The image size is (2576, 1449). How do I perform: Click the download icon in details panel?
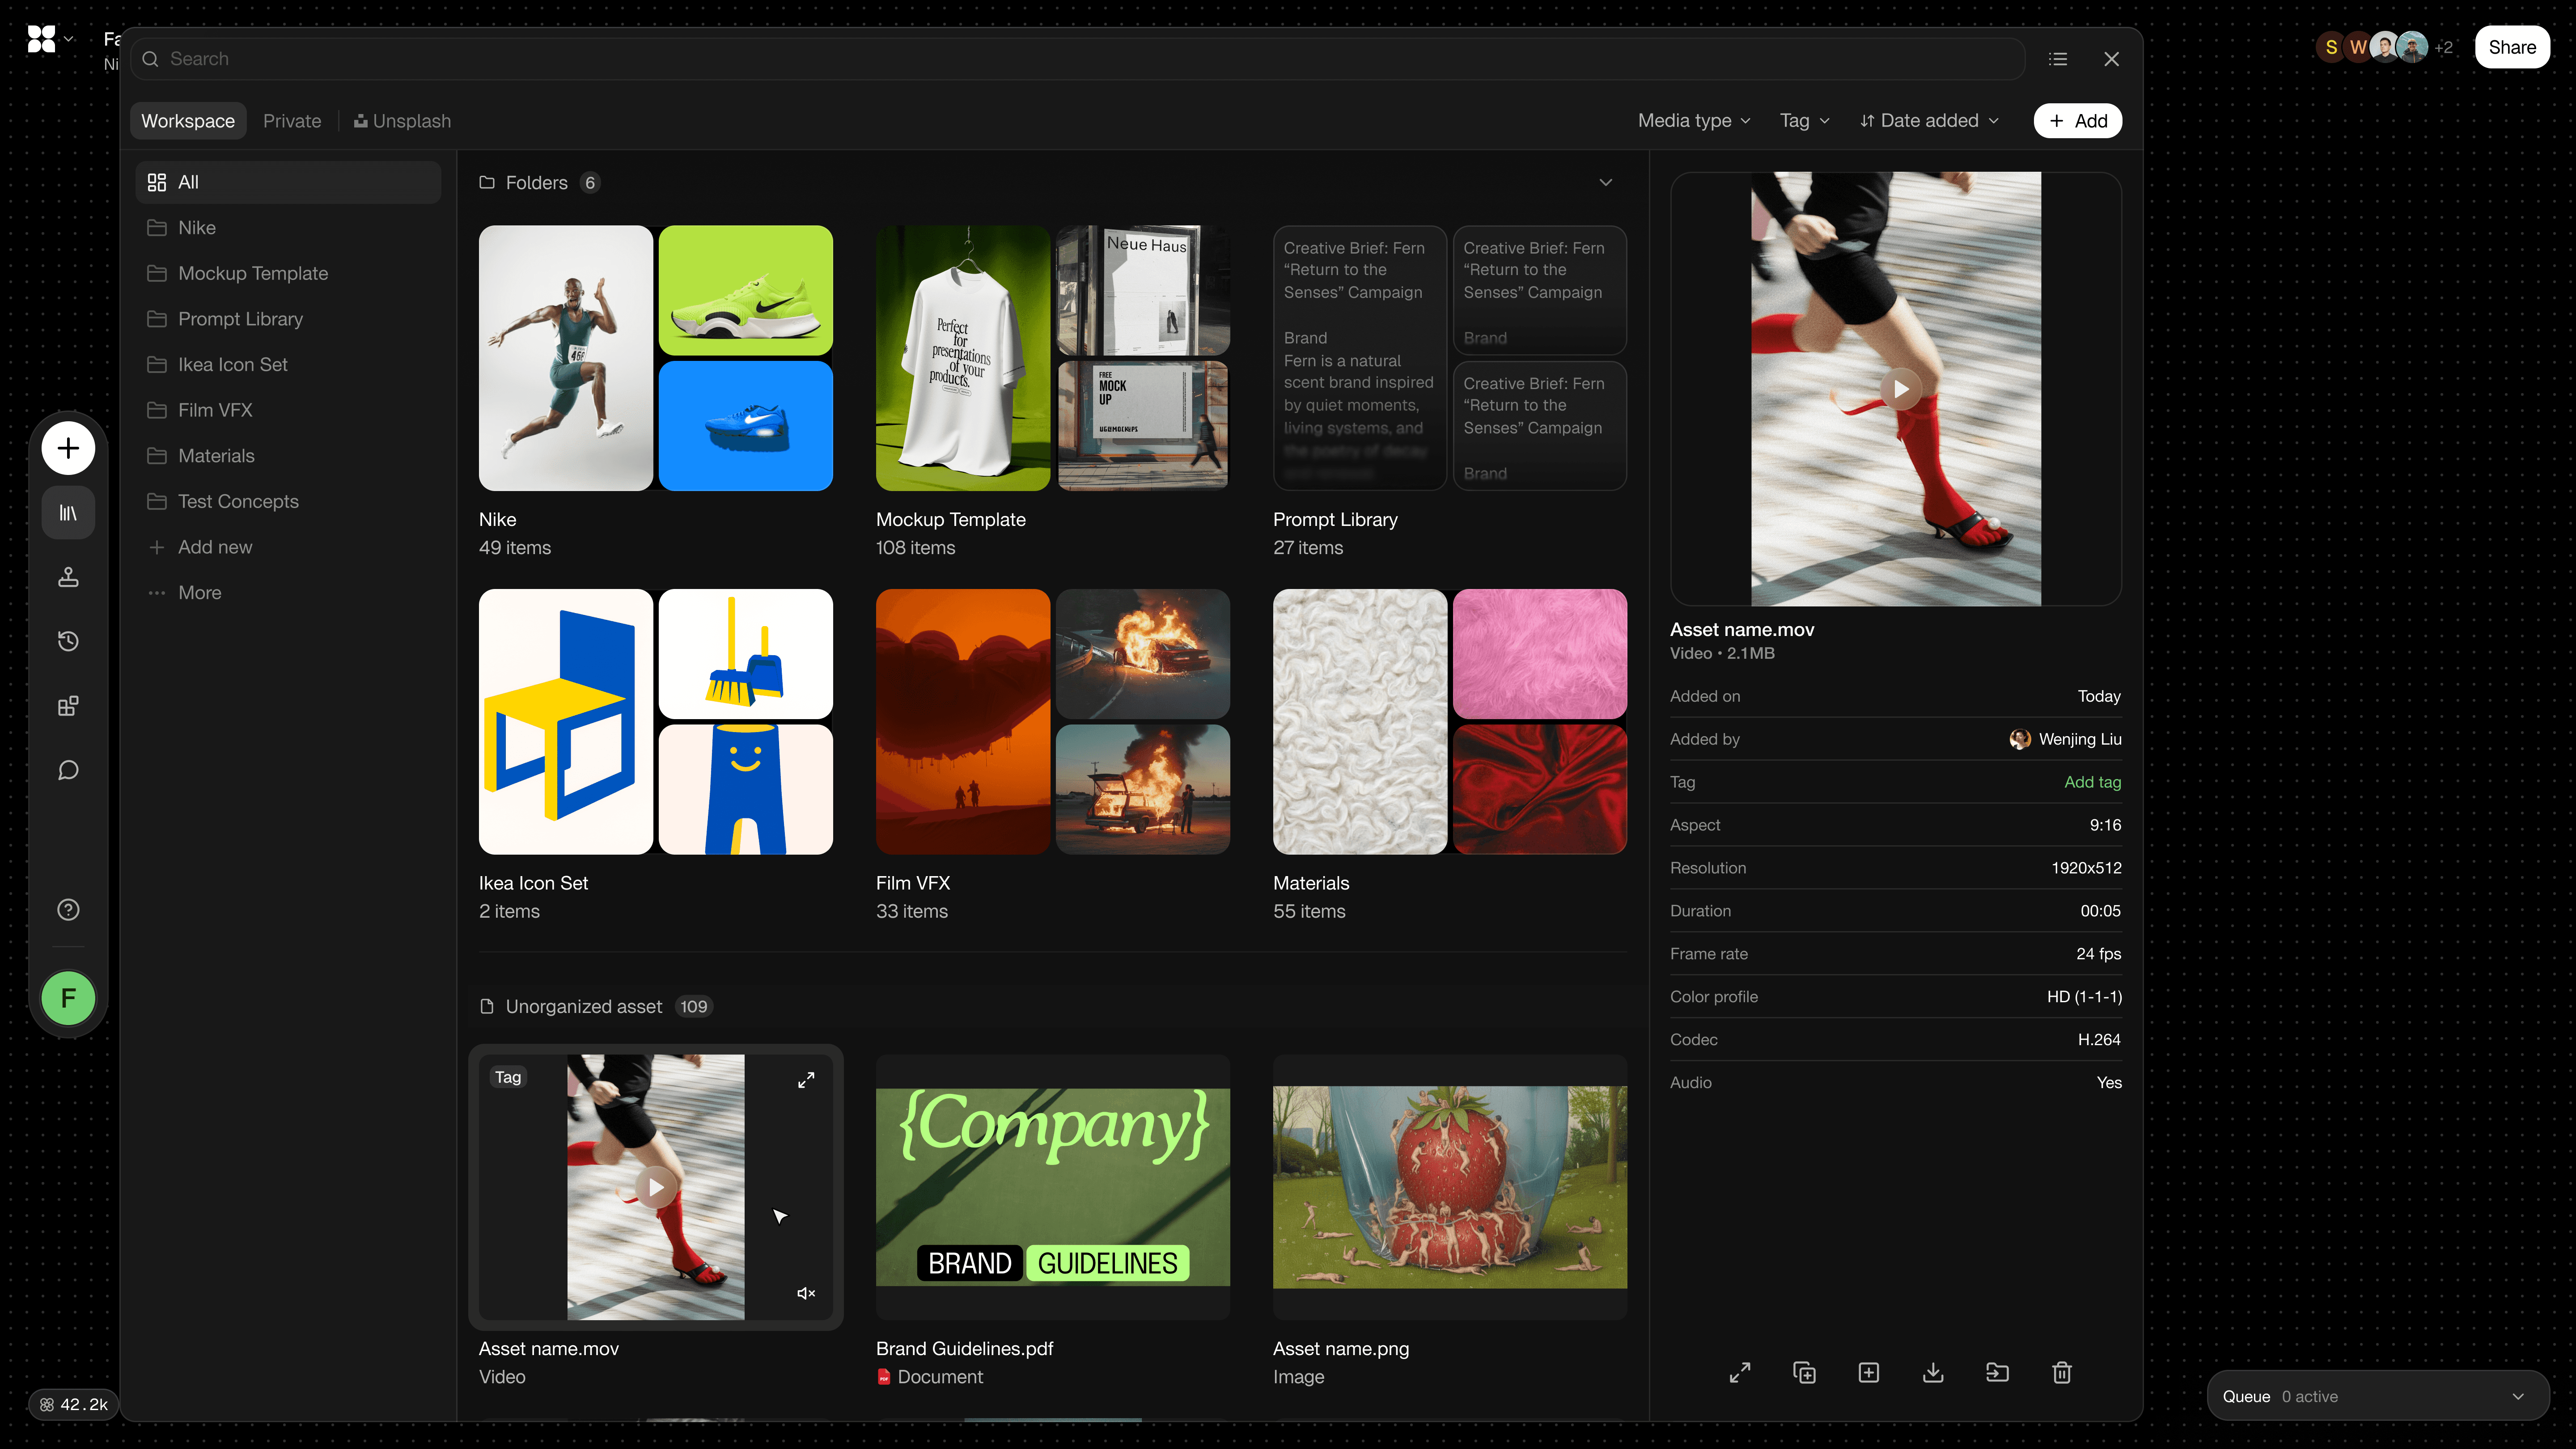click(x=1932, y=1372)
